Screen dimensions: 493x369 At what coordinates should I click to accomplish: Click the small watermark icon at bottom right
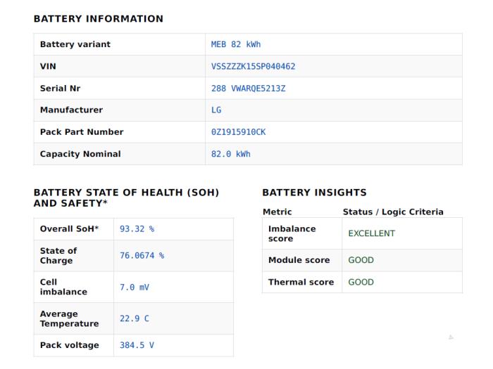pyautogui.click(x=451, y=337)
